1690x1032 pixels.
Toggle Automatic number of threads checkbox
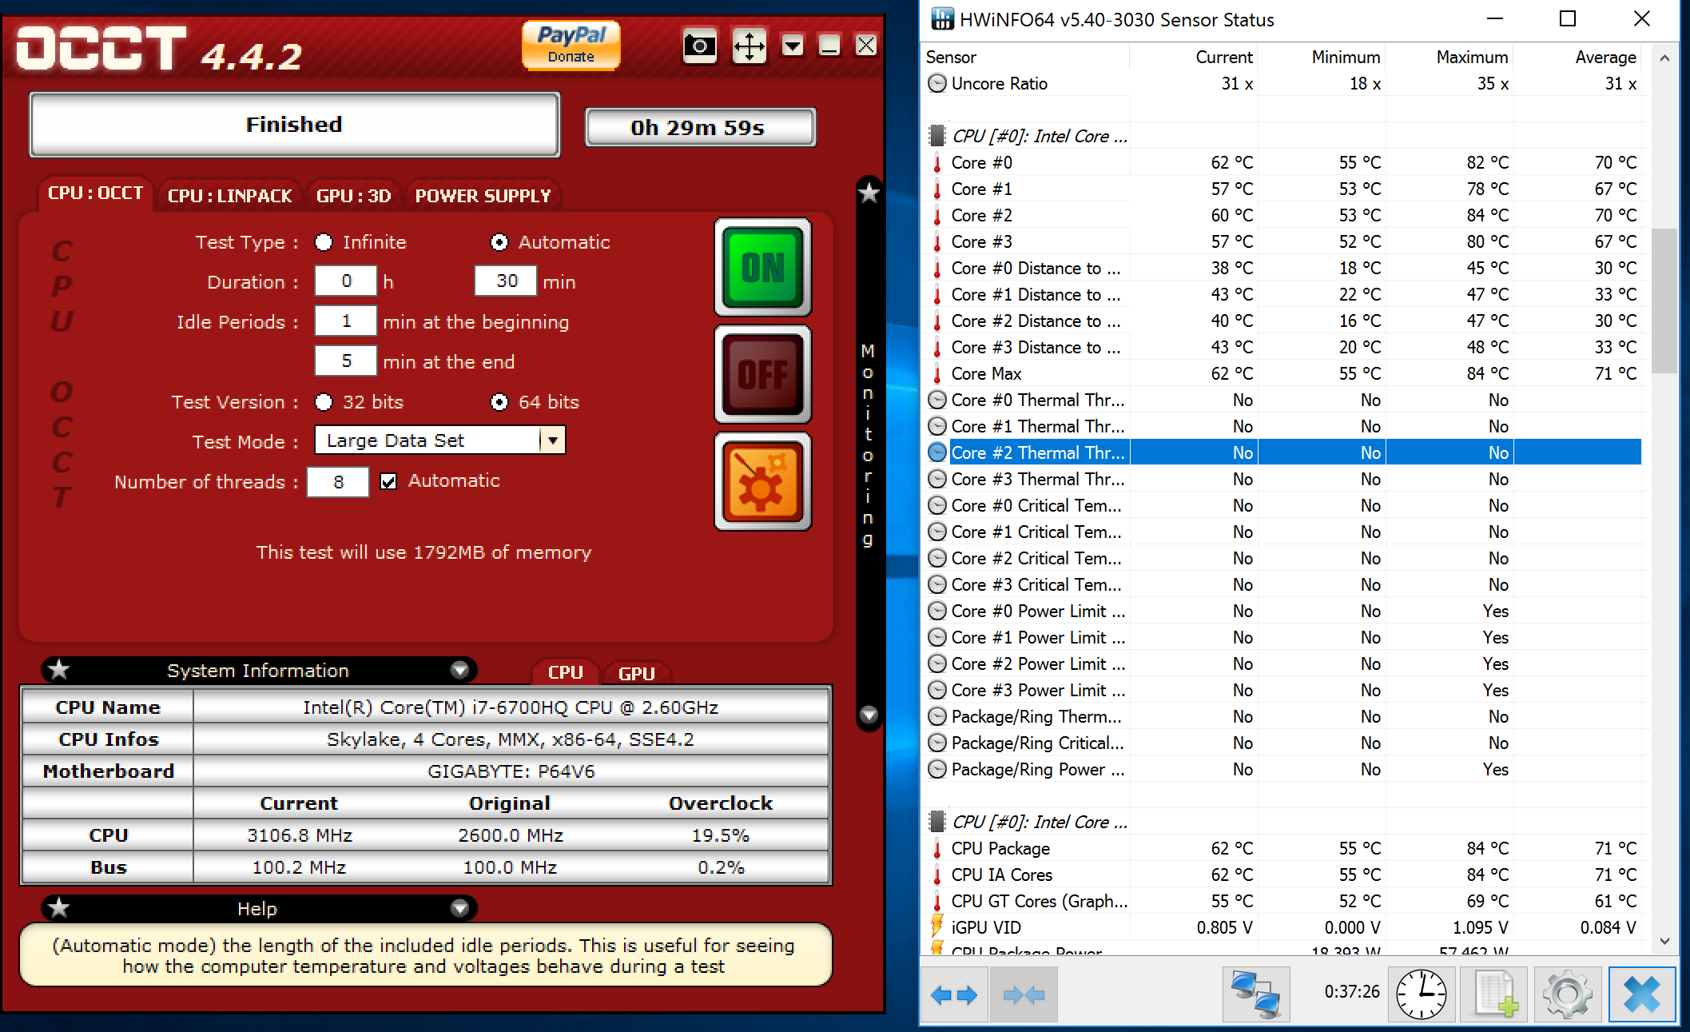388,481
